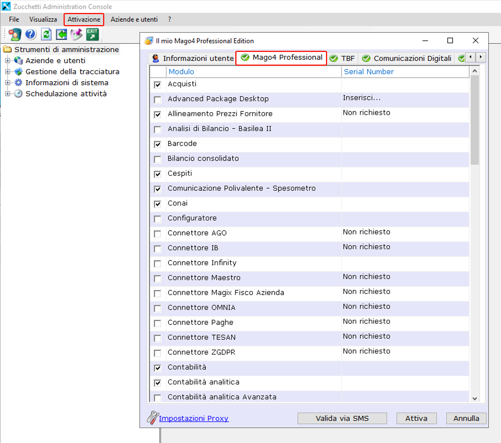Screen dimensions: 501x443
Task: Click green check icon on Comunicazioni Digitali tab
Action: [366, 58]
